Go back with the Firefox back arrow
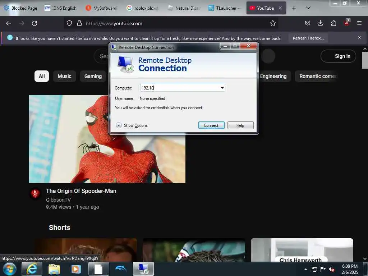Screen dimensions: 368x276 click(x=9, y=23)
